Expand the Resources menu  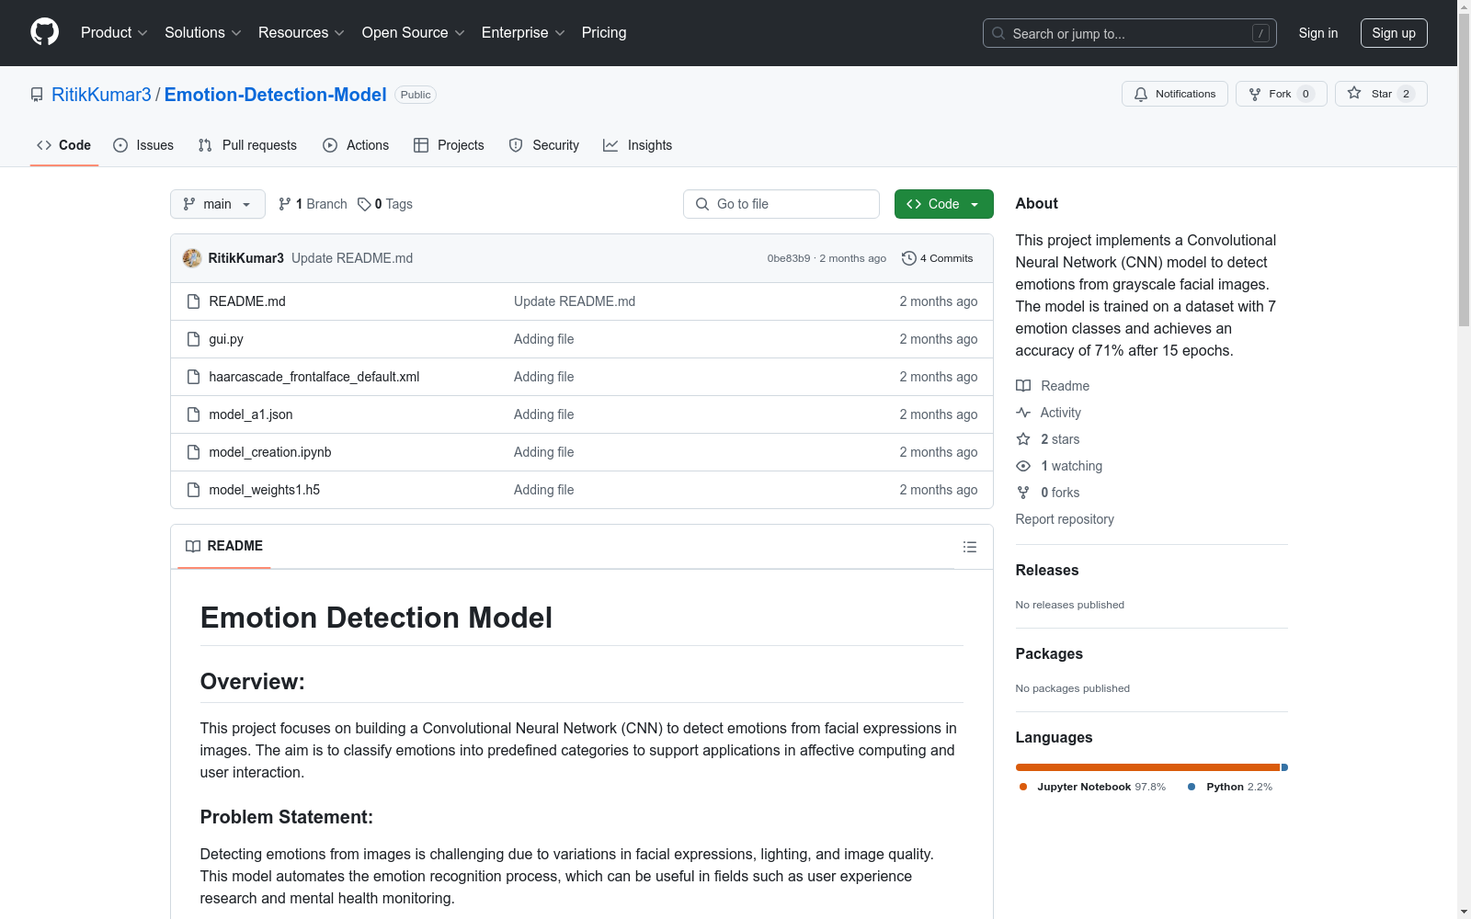tap(302, 33)
